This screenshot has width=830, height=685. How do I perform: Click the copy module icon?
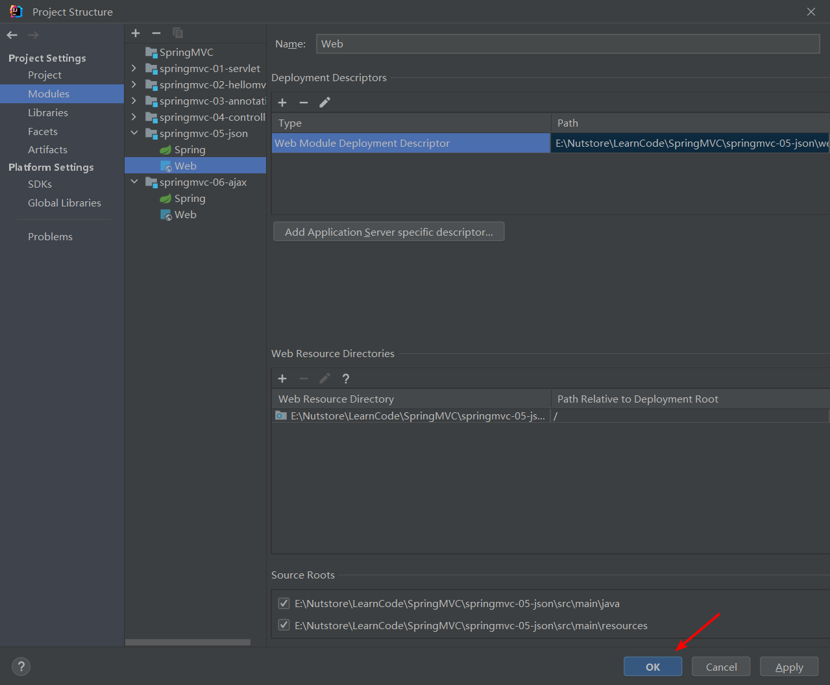click(178, 33)
